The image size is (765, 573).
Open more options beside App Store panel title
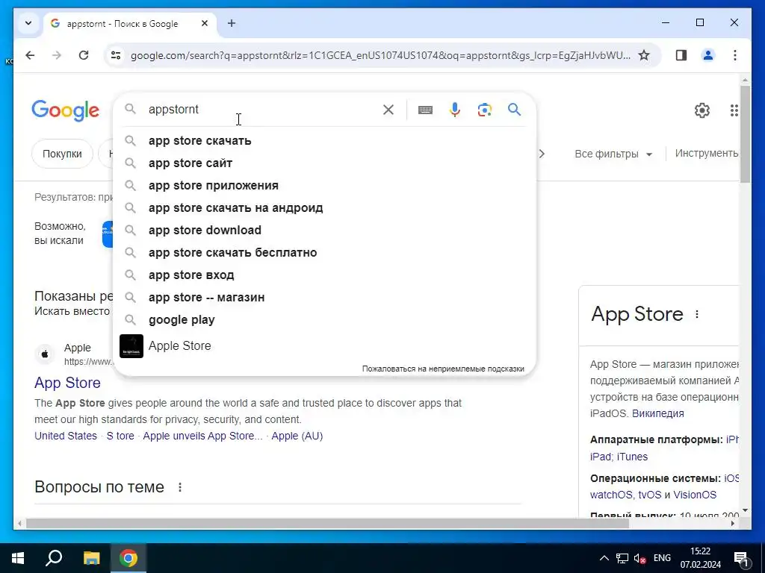697,315
